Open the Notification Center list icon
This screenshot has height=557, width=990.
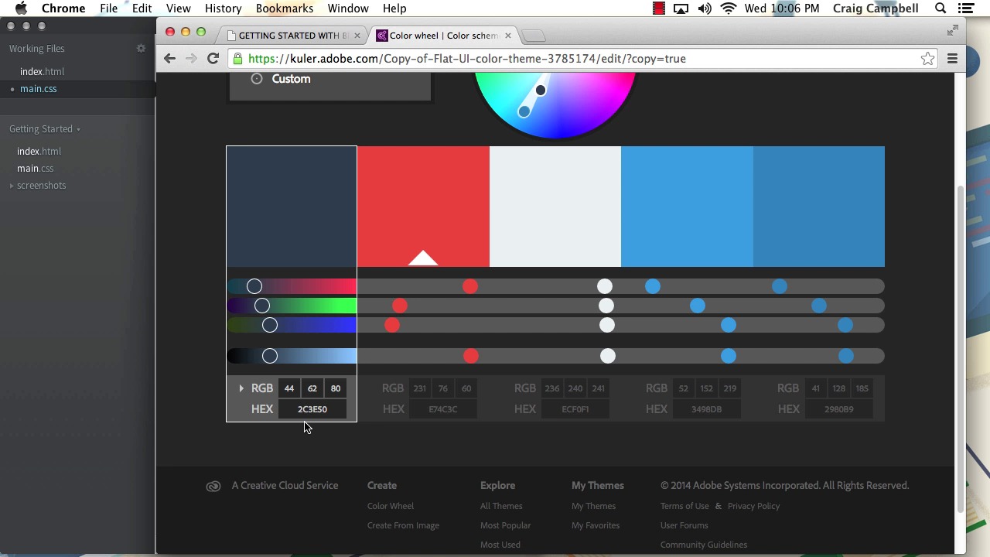[x=966, y=9]
